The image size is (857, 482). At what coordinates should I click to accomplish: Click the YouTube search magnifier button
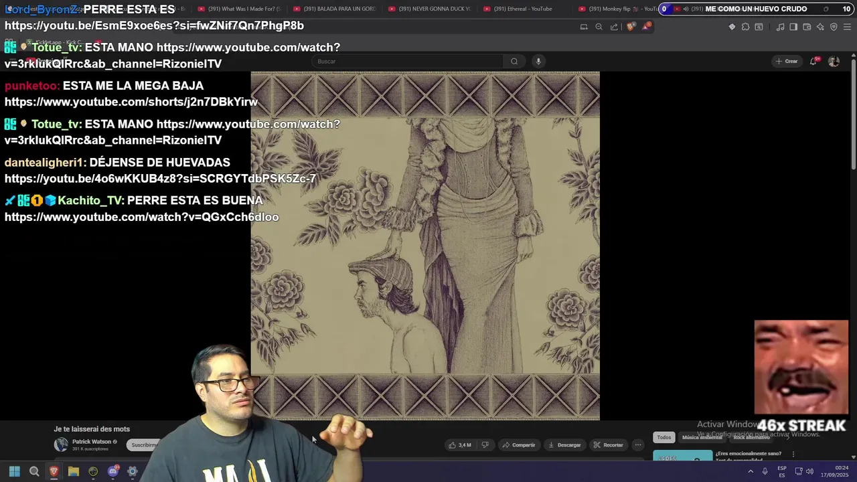click(514, 61)
